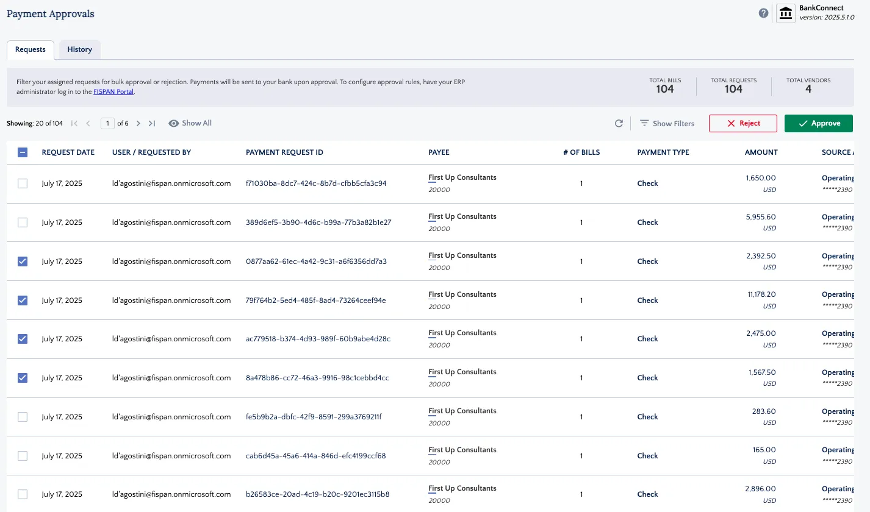Click the Total Bills 104 stat
Viewport: 870px width, 512px height.
coord(665,86)
